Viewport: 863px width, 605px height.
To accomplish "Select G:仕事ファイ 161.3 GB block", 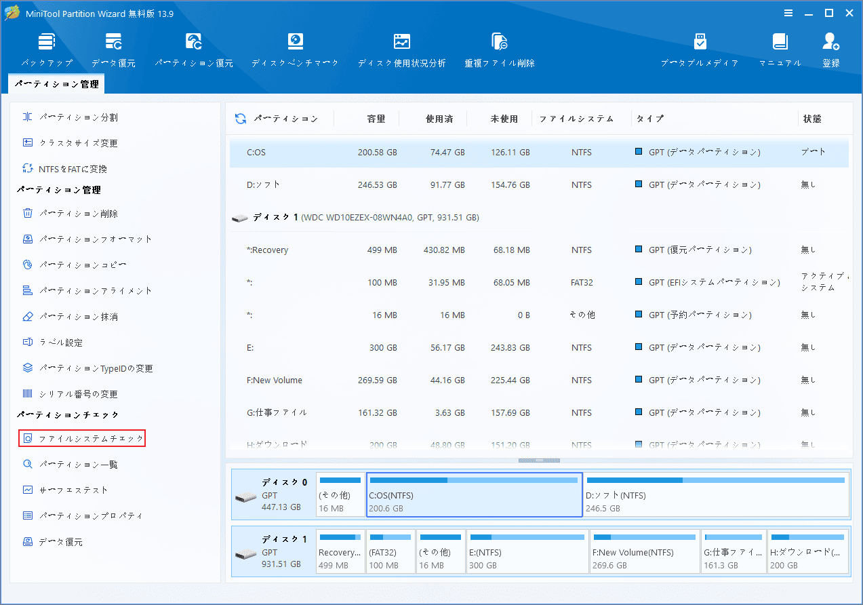I will click(734, 551).
